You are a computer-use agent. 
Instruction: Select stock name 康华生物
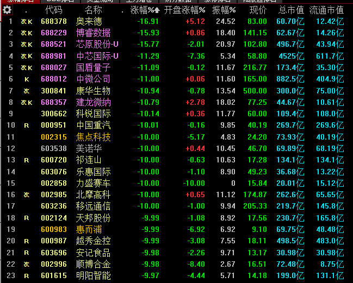coord(93,91)
